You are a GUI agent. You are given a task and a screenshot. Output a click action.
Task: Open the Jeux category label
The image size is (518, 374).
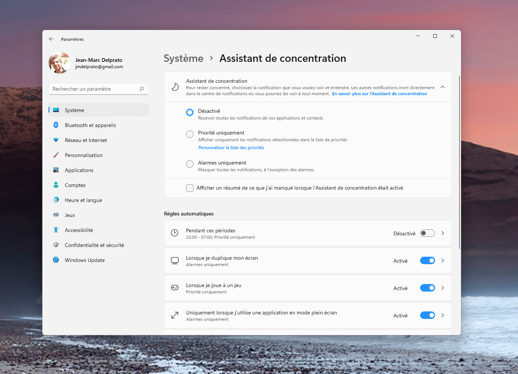pos(70,215)
